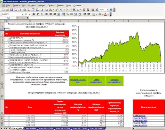Switch to the Счет №187559 sheet tab
The image size is (165, 130).
click(x=46, y=129)
